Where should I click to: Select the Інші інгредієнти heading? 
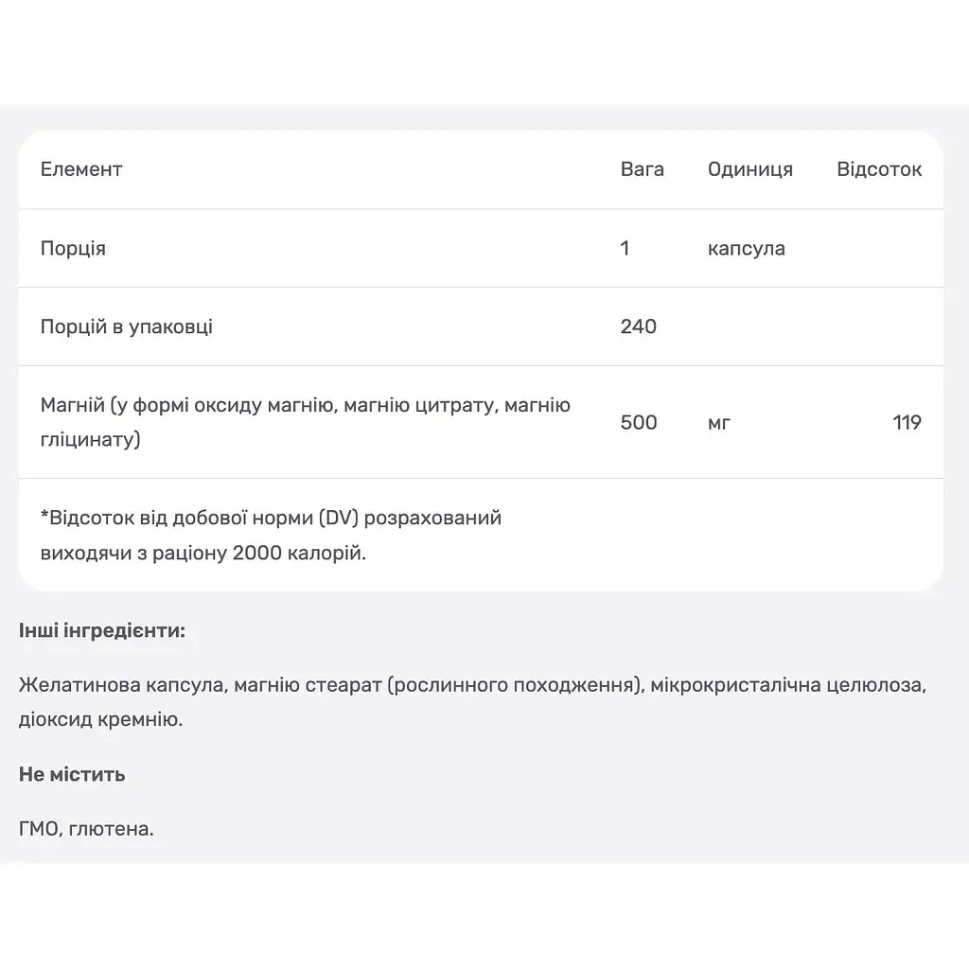point(102,631)
